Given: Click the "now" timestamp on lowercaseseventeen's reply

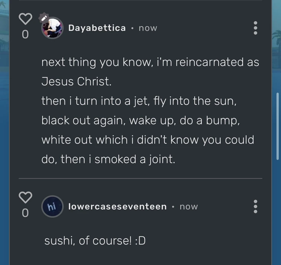Looking at the screenshot, I should point(189,207).
